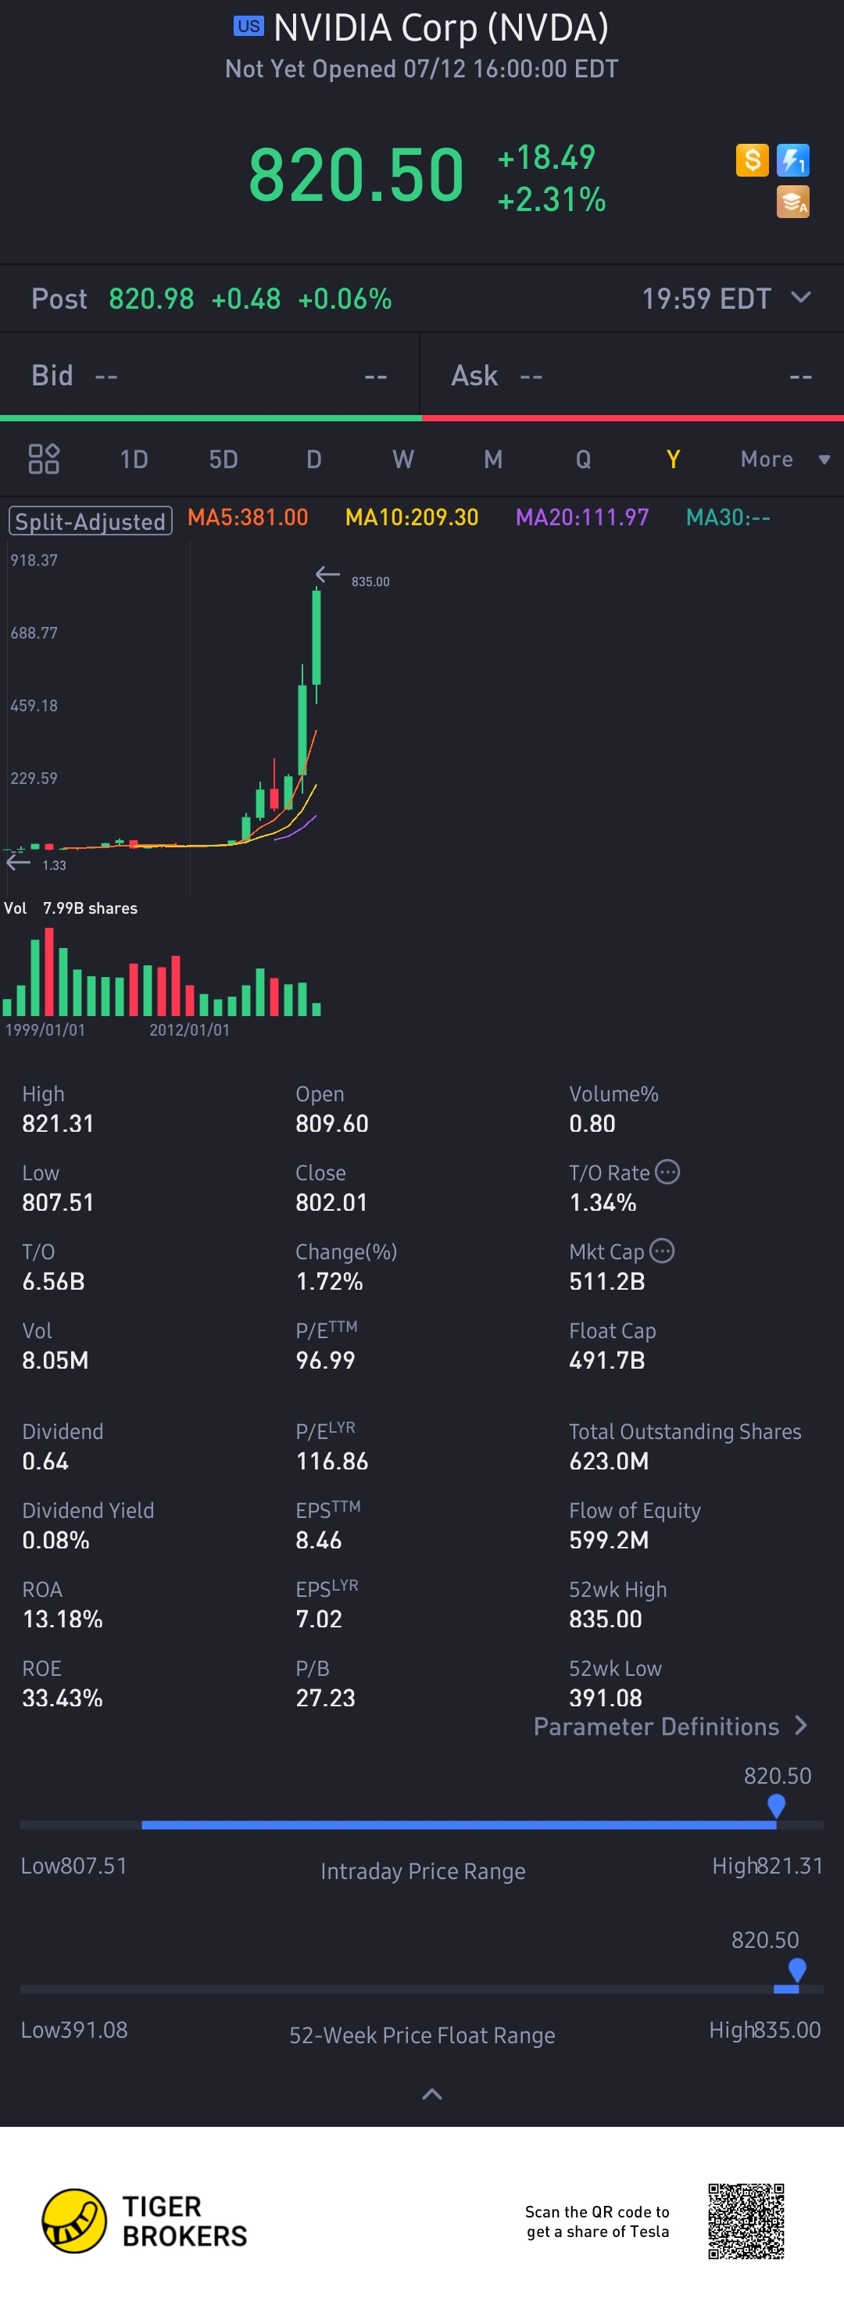Screen dimensions: 844x2316
Task: Switch chart to 1D interval
Action: pos(134,460)
